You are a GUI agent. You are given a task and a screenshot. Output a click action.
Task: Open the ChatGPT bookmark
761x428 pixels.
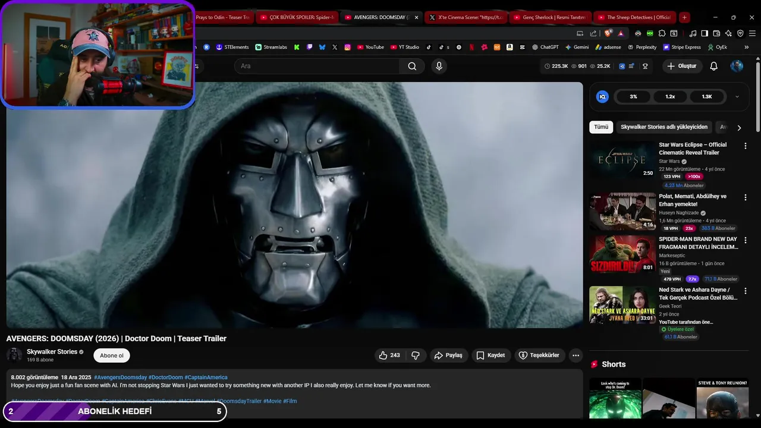[546, 47]
